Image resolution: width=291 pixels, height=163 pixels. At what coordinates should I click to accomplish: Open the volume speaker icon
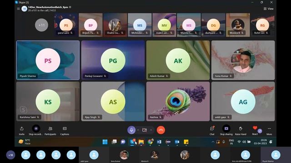pos(244,142)
